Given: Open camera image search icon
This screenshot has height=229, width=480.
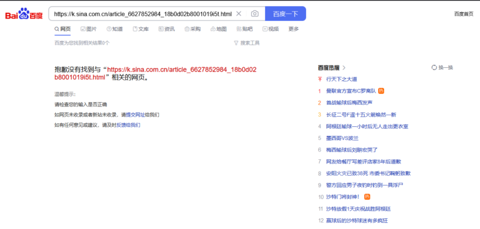Looking at the screenshot, I should [x=254, y=14].
